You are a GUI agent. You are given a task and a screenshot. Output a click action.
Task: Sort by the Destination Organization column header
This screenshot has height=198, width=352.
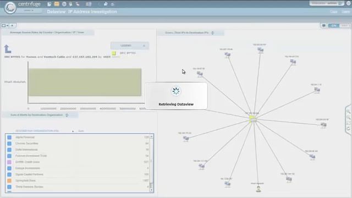(x=37, y=131)
